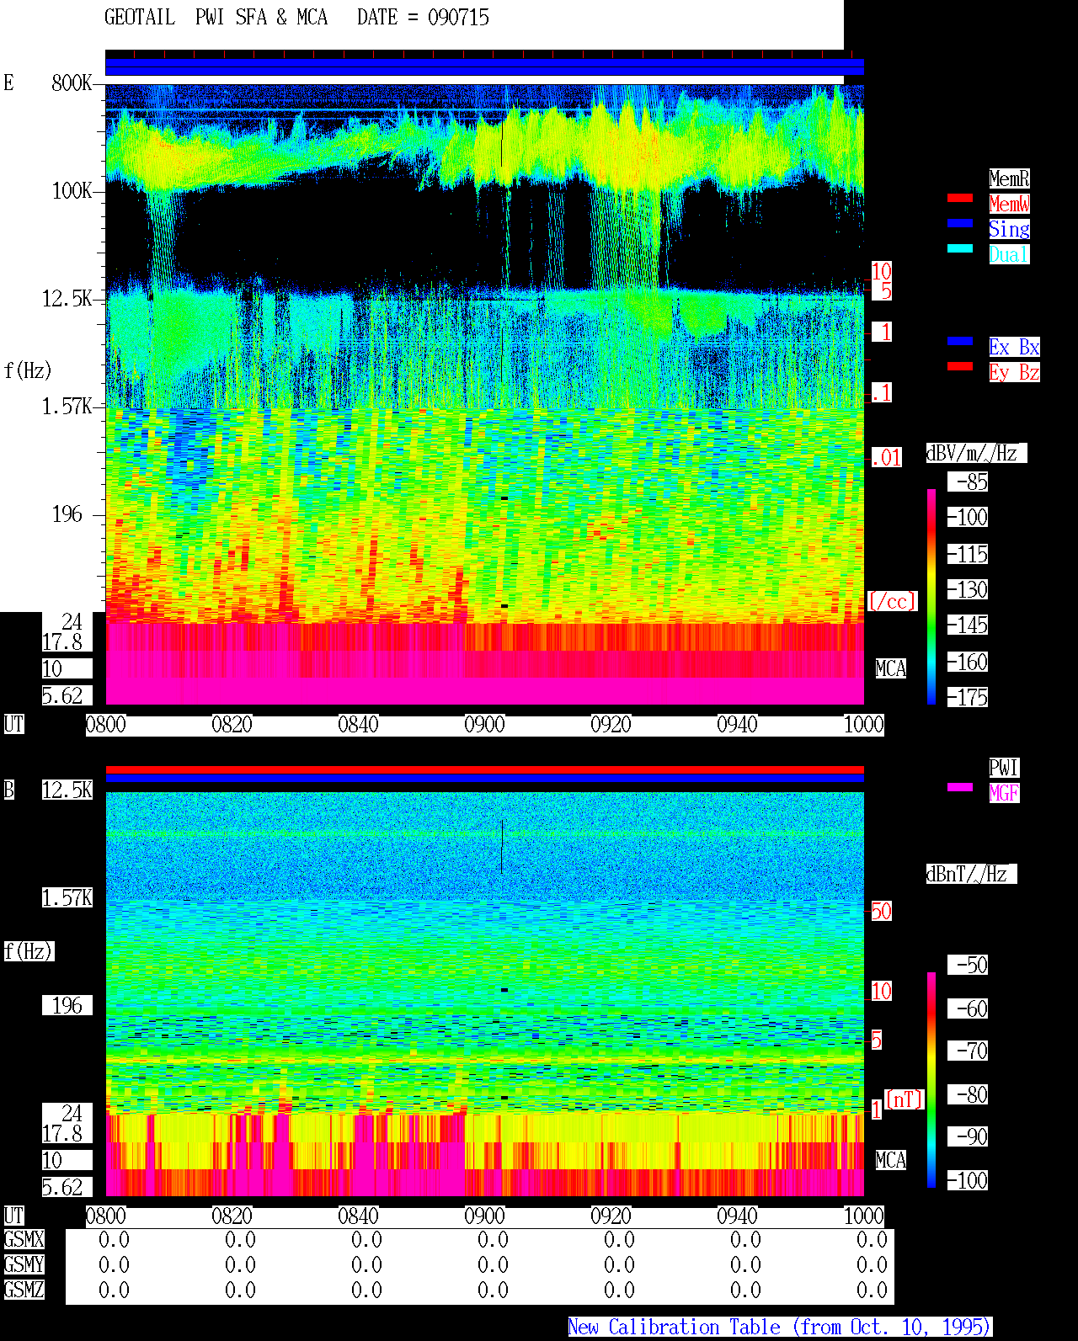1078x1341 pixels.
Task: Click the 100K frequency axis label
Action: click(72, 190)
